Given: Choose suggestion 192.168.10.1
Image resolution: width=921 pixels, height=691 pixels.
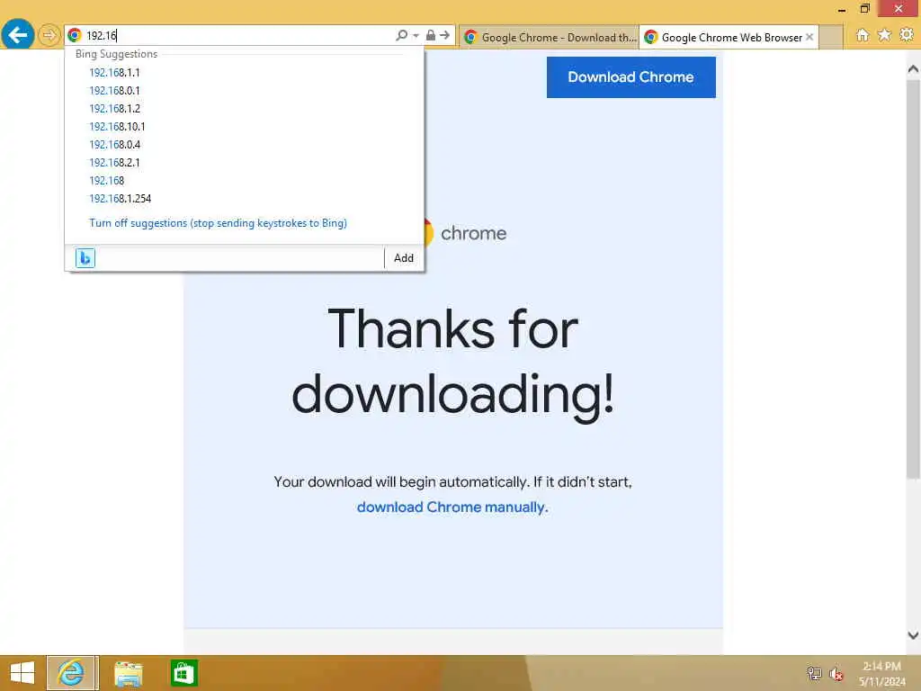Looking at the screenshot, I should coord(117,126).
